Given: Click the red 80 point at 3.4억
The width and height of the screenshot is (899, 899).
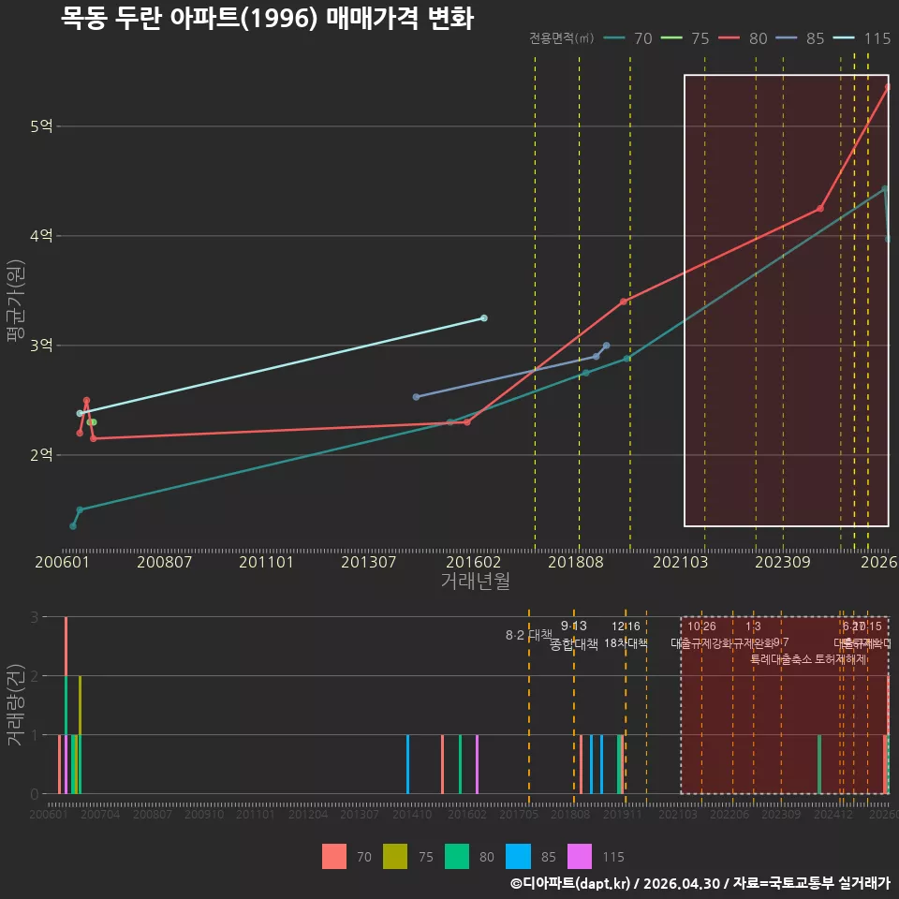Looking at the screenshot, I should 624,302.
